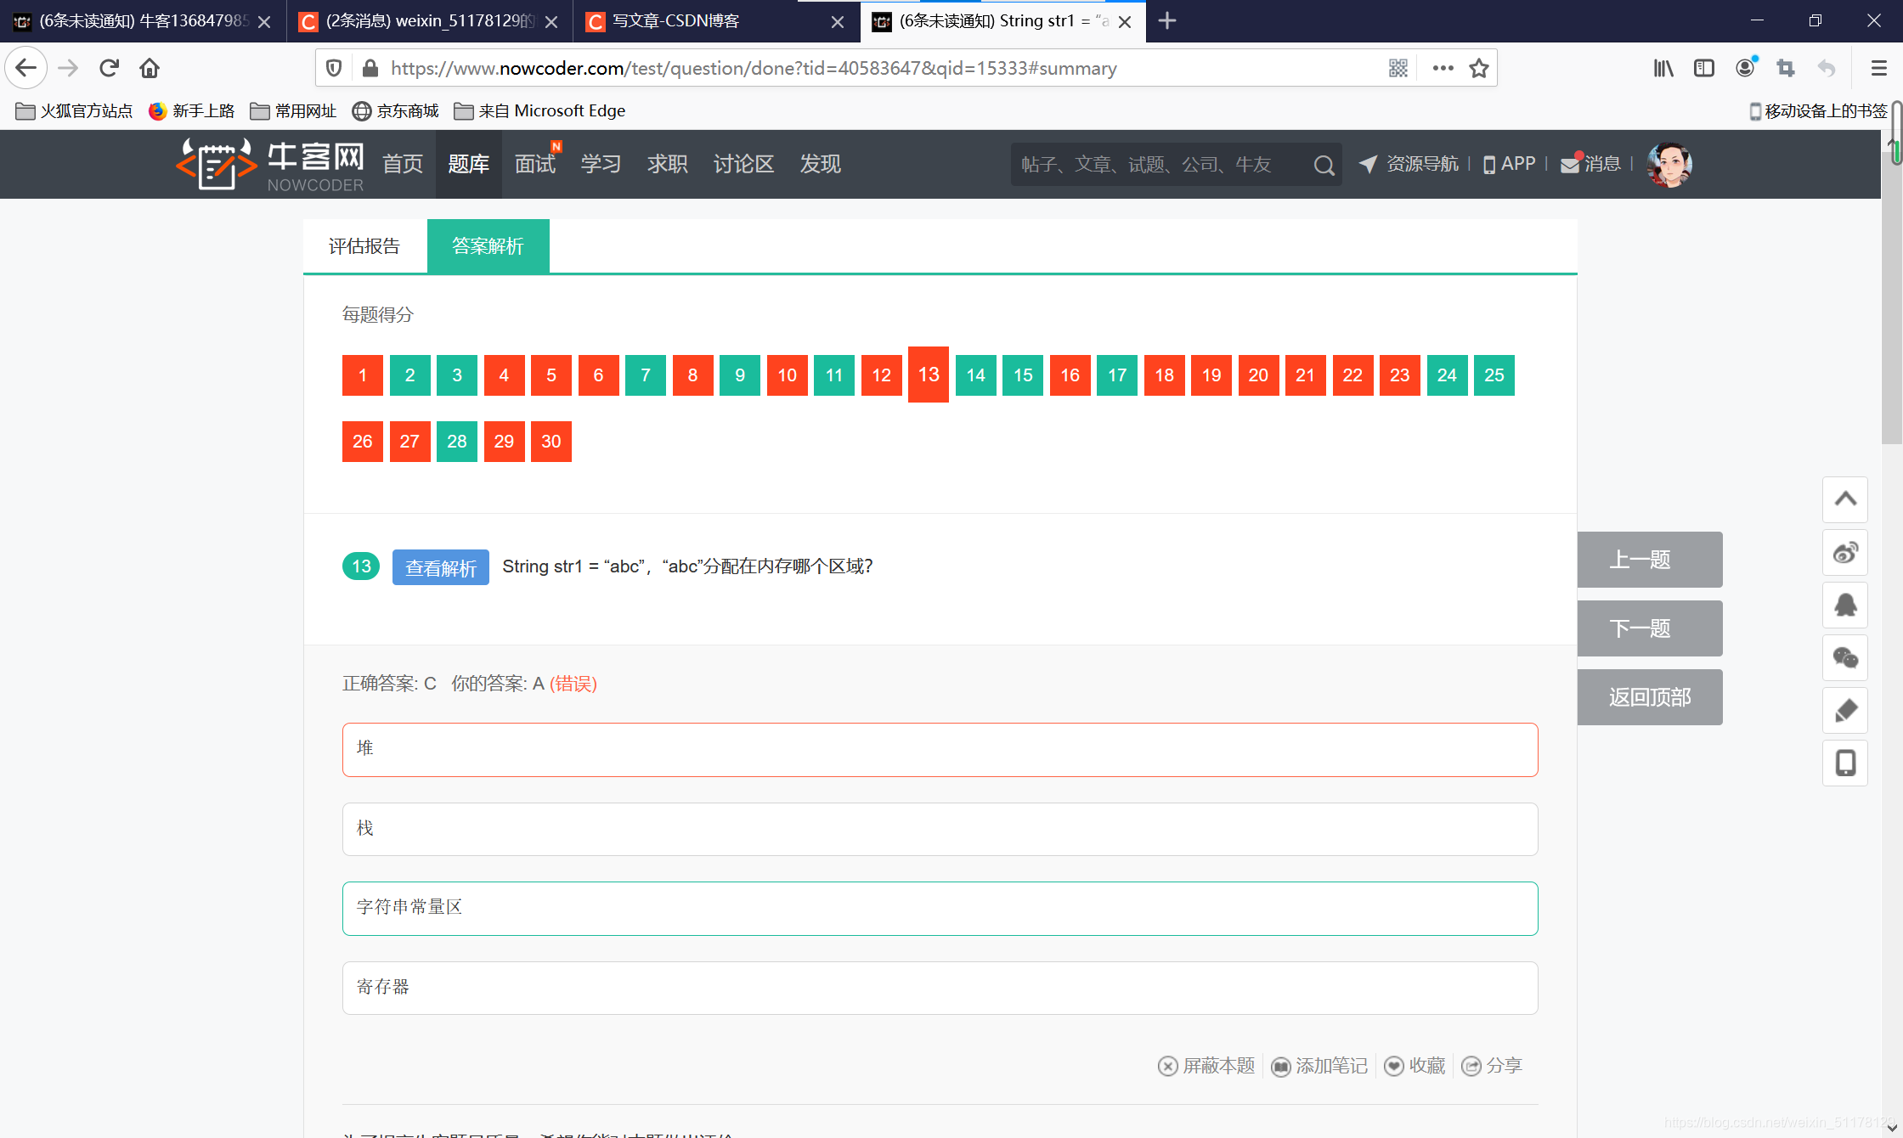Open the APP download link

(1510, 164)
